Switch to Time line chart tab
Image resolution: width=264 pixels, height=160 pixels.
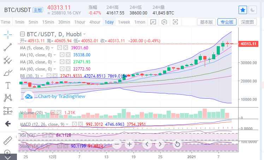coord(6,22)
